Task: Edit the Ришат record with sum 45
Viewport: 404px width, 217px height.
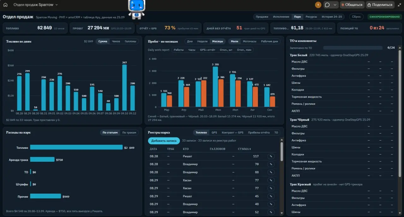Action: pos(271,196)
